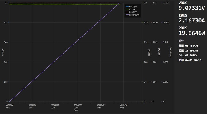Click the 10.556 energy axis tick
This screenshot has width=207, height=114.
[166, 22]
